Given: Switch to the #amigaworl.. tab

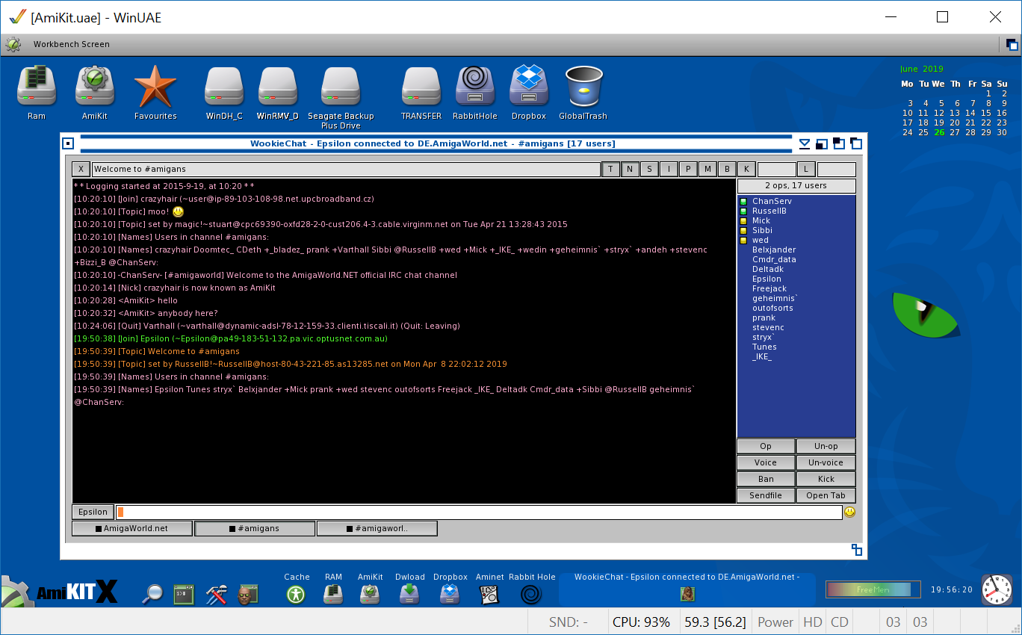Looking at the screenshot, I should (x=377, y=528).
